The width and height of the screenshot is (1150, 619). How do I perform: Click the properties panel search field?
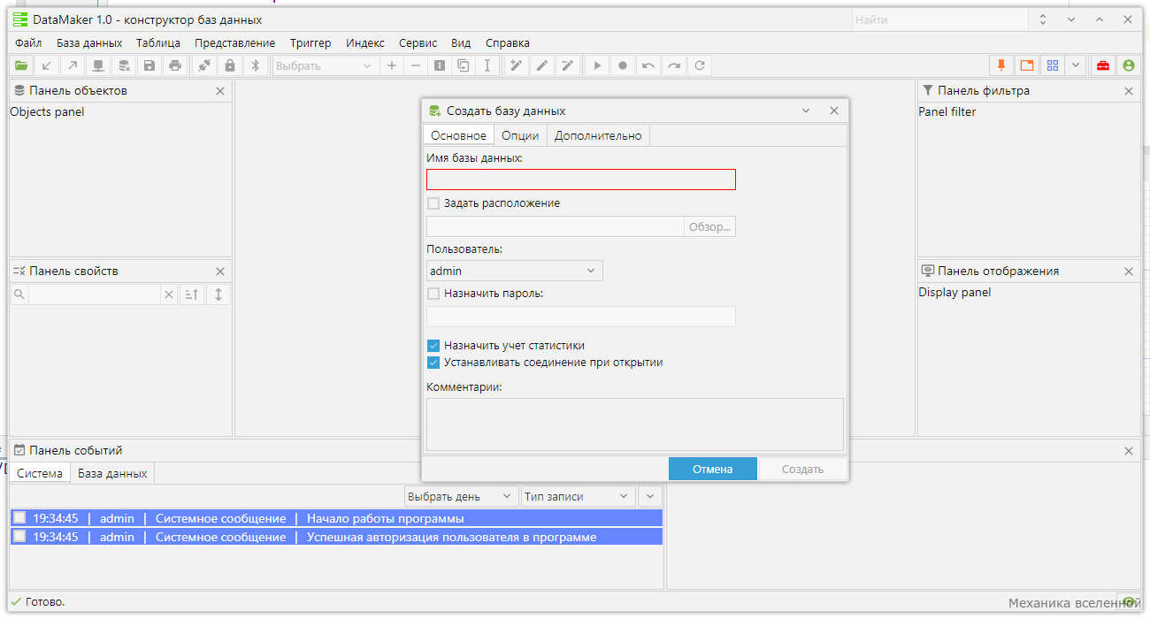click(x=95, y=294)
